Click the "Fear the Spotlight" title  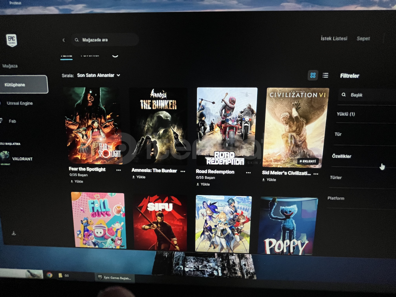(x=87, y=169)
